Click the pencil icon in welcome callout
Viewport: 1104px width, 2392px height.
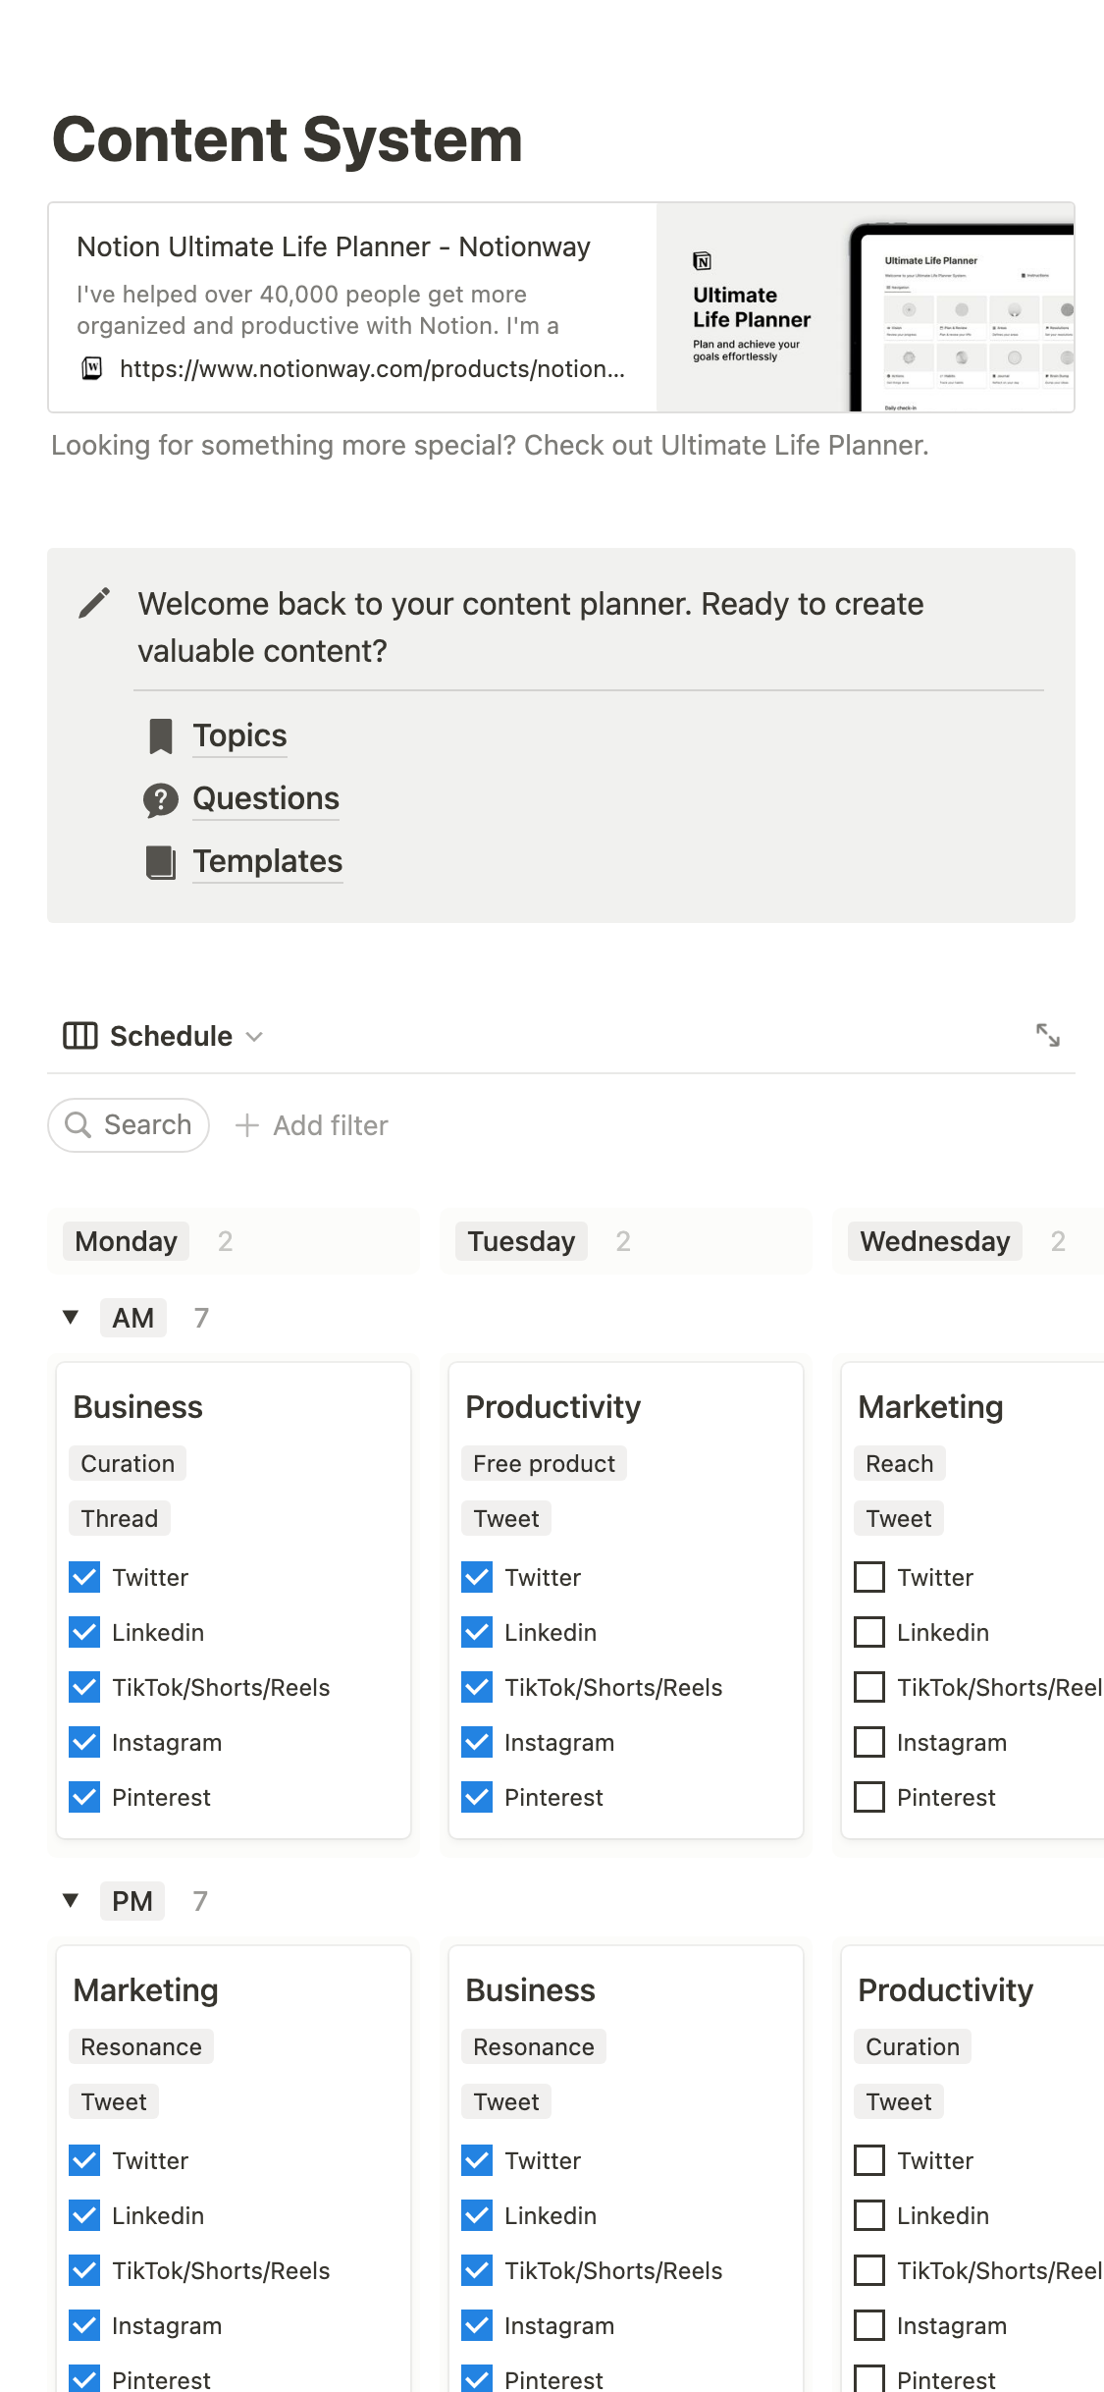[x=94, y=603]
